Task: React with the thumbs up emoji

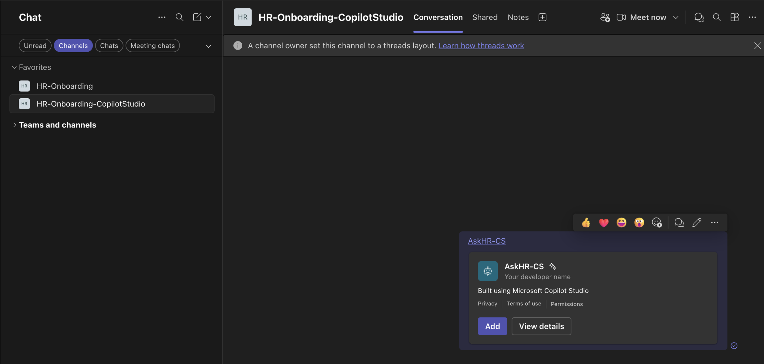Action: (586, 222)
